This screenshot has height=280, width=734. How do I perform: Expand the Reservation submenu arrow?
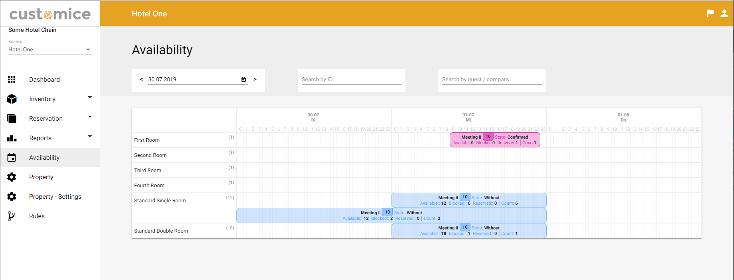click(x=90, y=117)
